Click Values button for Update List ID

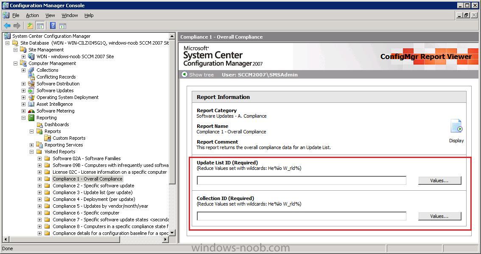pos(439,181)
